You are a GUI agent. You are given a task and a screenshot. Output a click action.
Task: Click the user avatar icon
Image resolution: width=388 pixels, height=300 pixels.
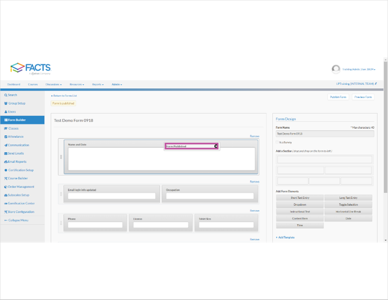336,69
